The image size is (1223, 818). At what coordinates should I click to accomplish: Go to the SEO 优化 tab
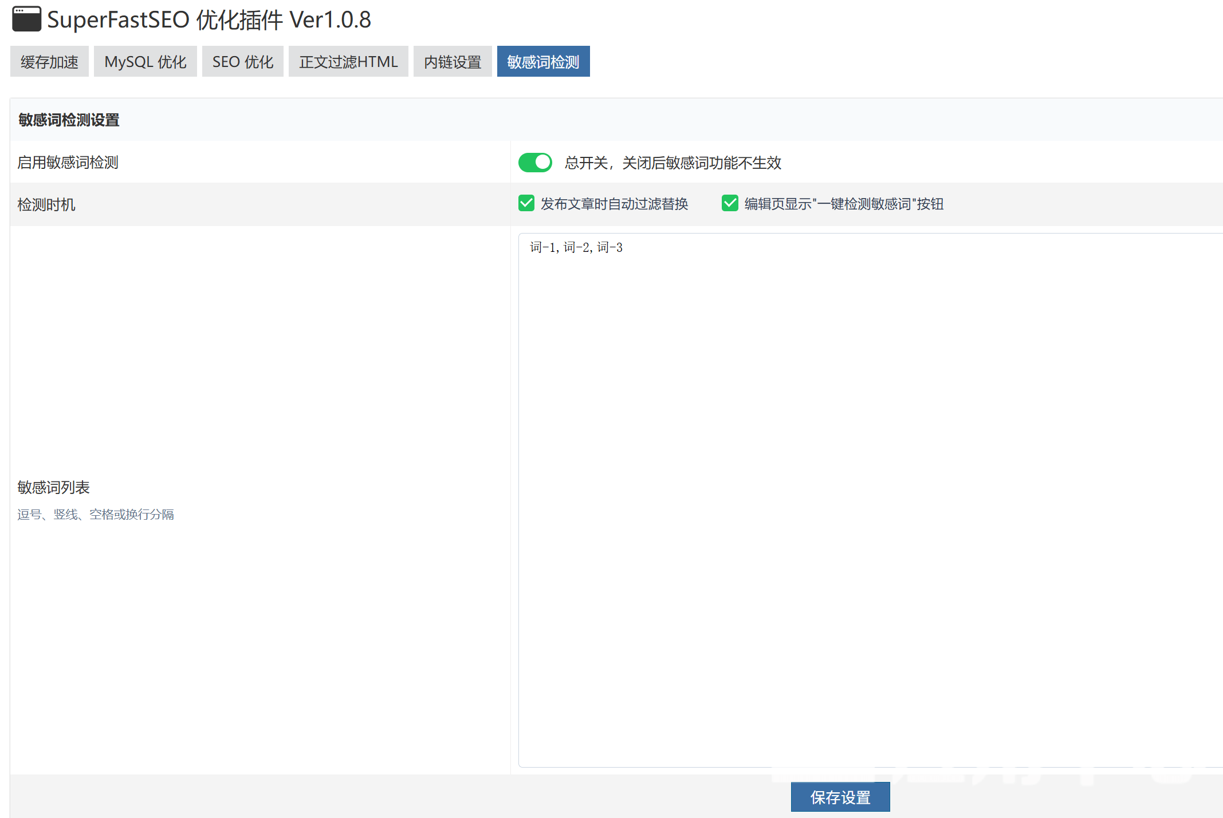click(x=243, y=61)
